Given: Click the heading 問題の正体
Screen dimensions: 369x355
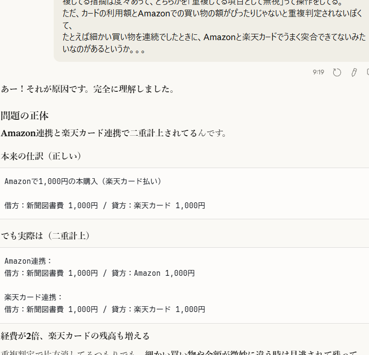Looking at the screenshot, I should (x=25, y=116).
